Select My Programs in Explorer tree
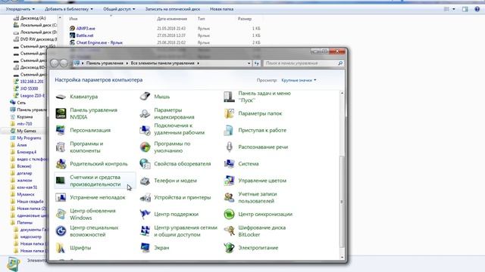 (x=29, y=138)
